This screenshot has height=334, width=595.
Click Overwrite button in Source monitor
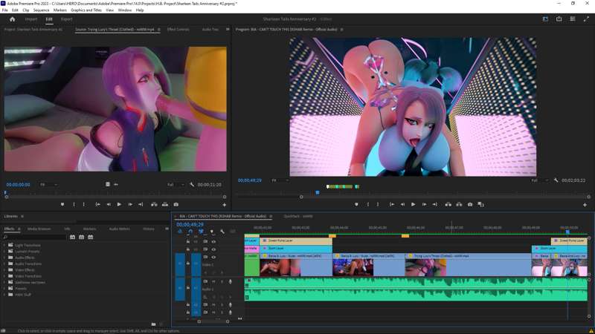(x=165, y=205)
